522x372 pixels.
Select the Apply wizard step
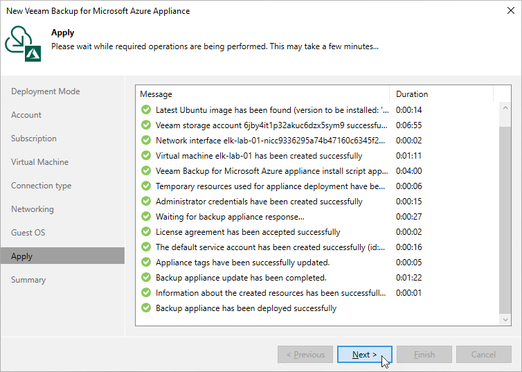point(62,256)
